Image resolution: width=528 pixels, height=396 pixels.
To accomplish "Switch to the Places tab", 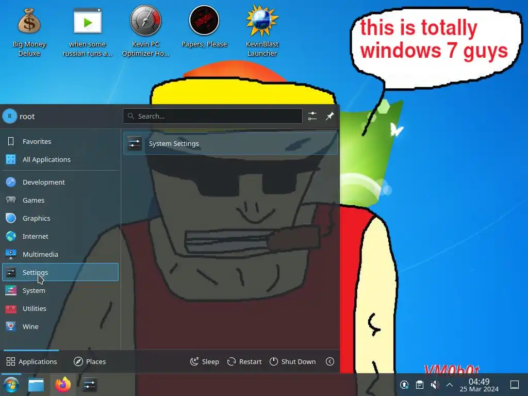I will click(x=90, y=361).
